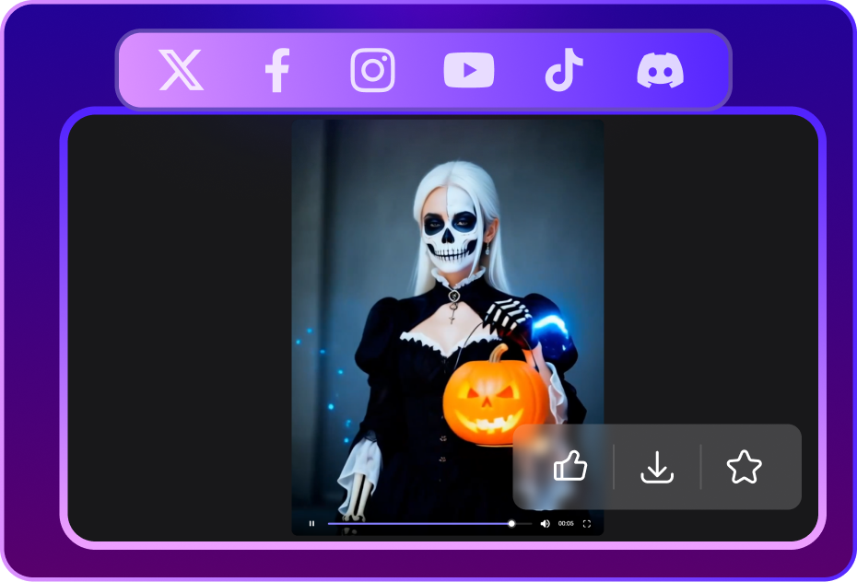The width and height of the screenshot is (857, 582).
Task: Select the Facebook share icon
Action: [x=276, y=69]
